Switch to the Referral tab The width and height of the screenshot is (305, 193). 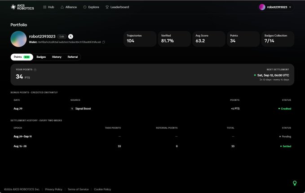click(x=73, y=57)
